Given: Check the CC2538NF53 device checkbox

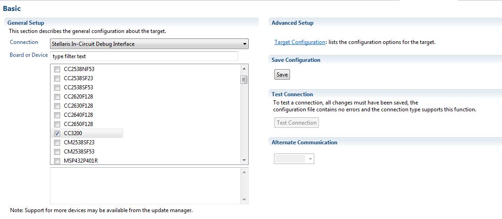Looking at the screenshot, I should tap(57, 69).
